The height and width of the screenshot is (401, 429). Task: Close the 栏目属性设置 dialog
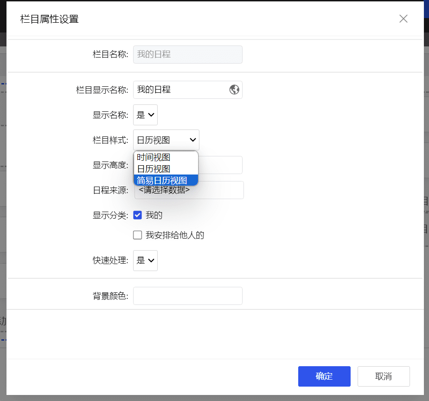(x=403, y=19)
